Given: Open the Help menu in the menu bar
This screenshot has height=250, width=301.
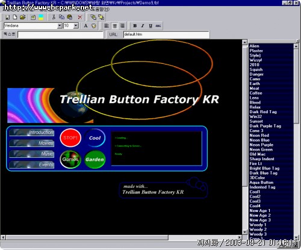Looking at the screenshot, I should coord(101,9).
